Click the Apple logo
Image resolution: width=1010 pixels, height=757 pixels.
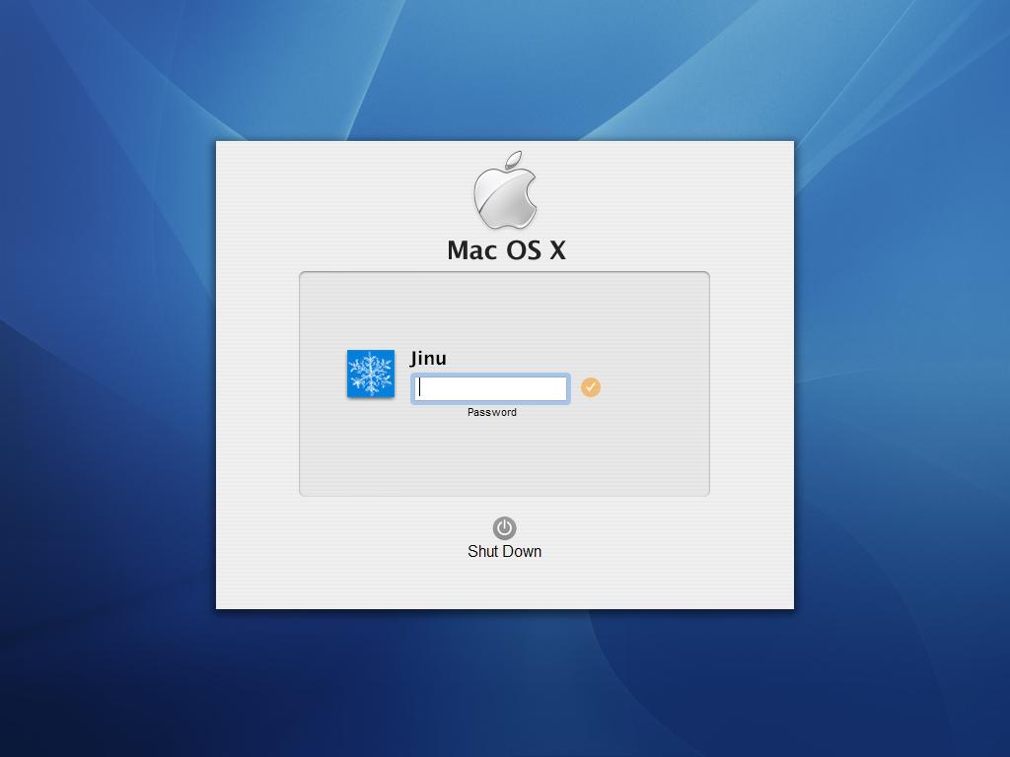click(x=506, y=190)
